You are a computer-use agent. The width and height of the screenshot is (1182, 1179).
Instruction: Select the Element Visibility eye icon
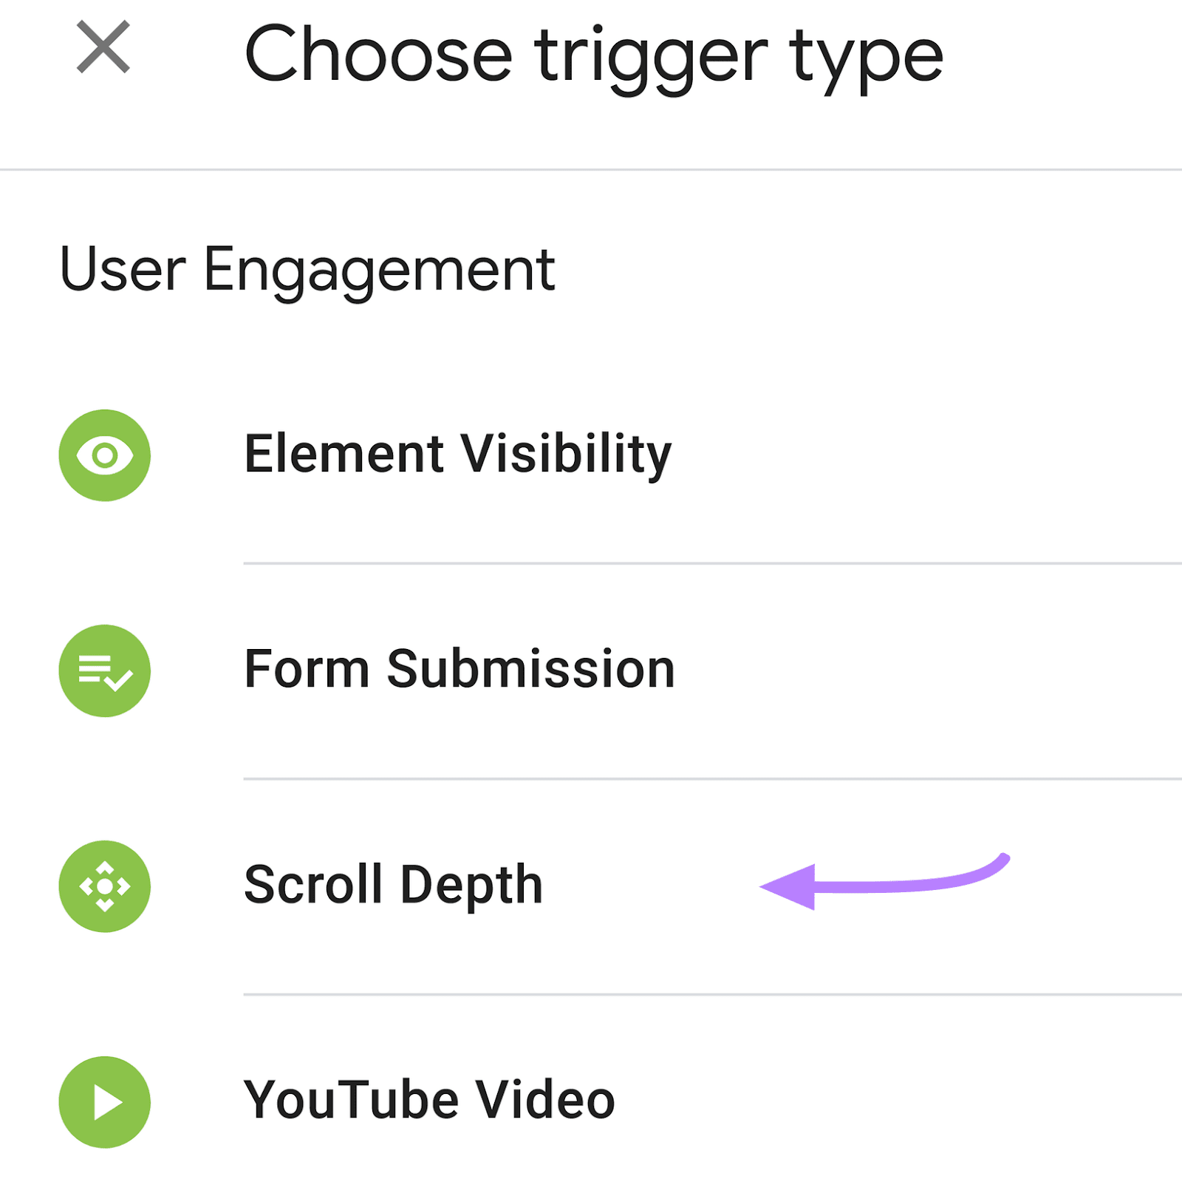pos(104,456)
